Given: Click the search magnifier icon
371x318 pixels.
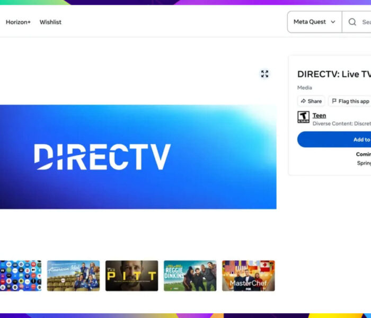Looking at the screenshot, I should point(352,22).
